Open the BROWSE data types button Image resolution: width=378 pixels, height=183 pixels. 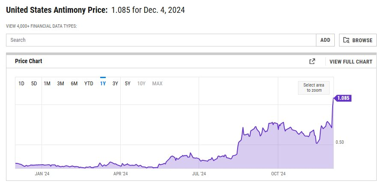click(x=358, y=40)
